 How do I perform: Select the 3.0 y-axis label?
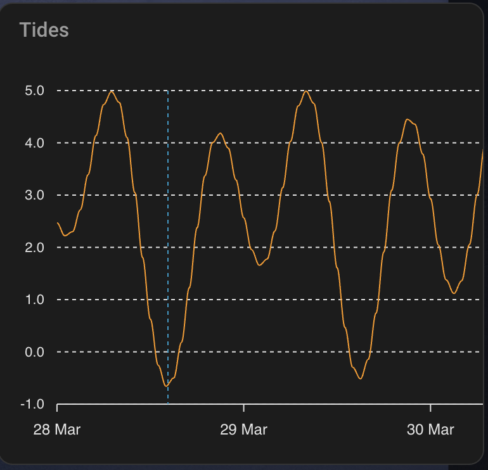coord(35,195)
